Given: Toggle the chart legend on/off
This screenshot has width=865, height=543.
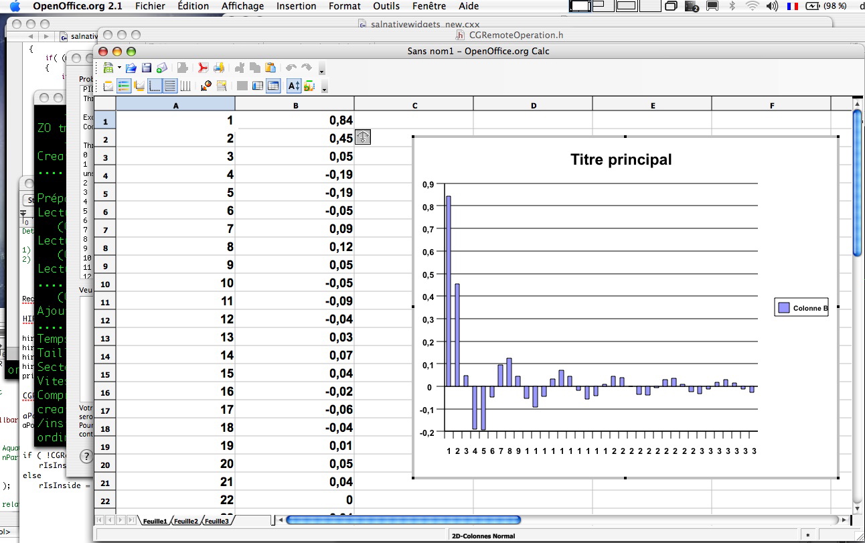Looking at the screenshot, I should [x=124, y=86].
